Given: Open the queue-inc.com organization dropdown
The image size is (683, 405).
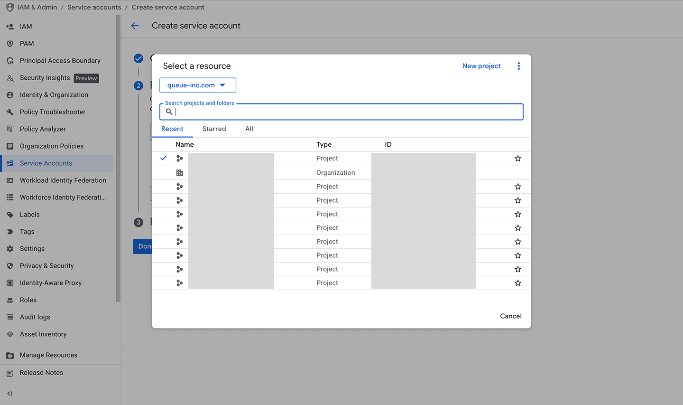Looking at the screenshot, I should 198,85.
